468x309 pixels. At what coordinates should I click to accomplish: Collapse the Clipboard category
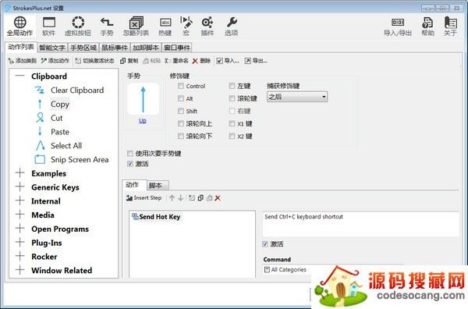[x=20, y=76]
